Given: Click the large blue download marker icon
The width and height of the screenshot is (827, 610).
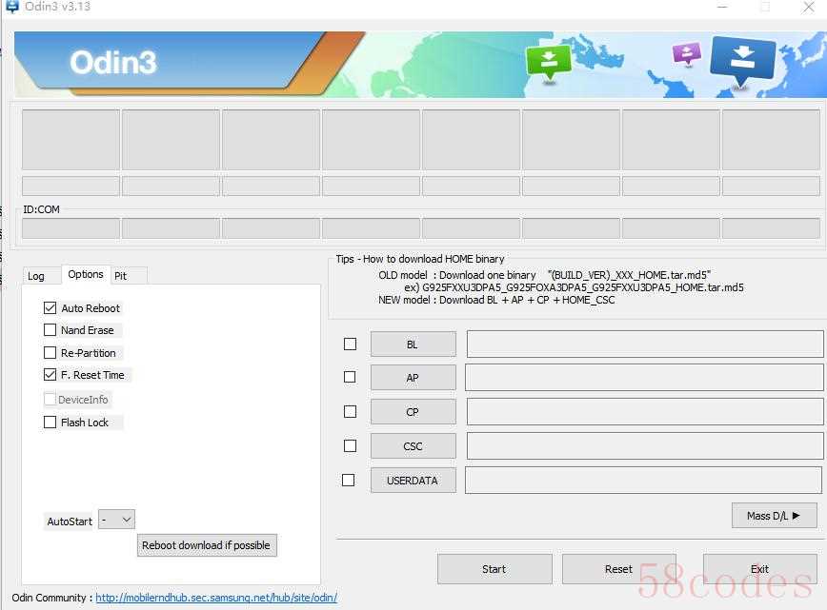Looking at the screenshot, I should (742, 62).
